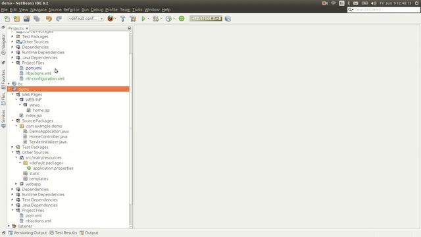Open the Tools menu

point(137,10)
